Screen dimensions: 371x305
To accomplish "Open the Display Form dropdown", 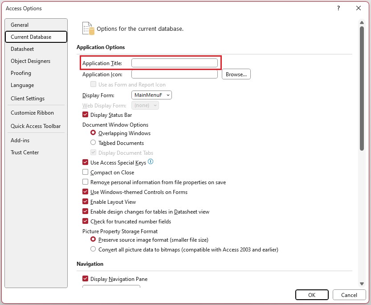I will coord(152,95).
